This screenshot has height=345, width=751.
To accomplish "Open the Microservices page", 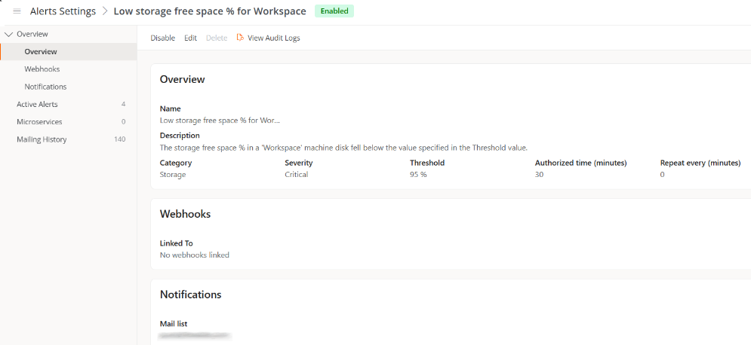I will click(x=39, y=122).
